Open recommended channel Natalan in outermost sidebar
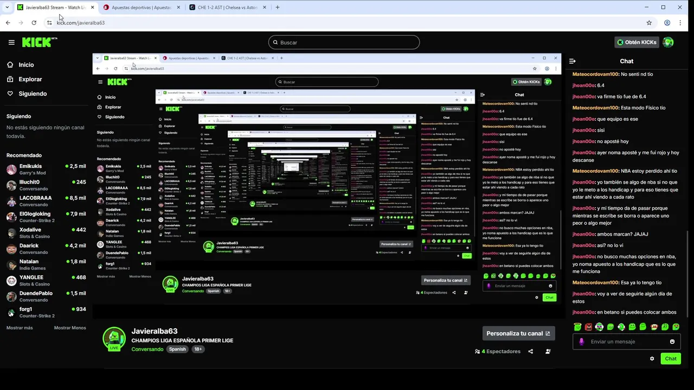Screen dimensions: 694x390 point(46,264)
